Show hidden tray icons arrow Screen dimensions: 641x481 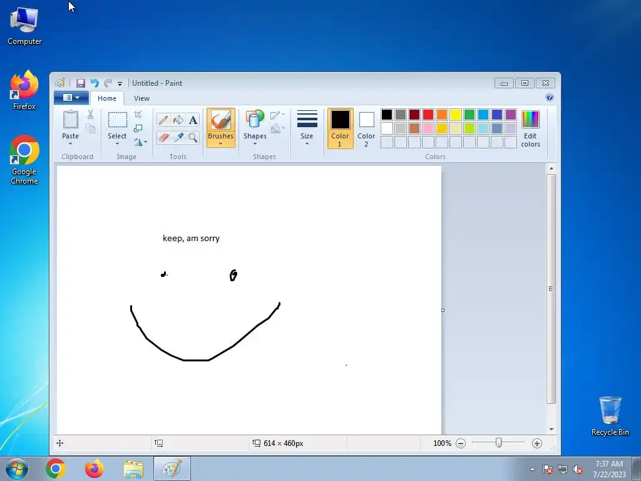pos(532,469)
